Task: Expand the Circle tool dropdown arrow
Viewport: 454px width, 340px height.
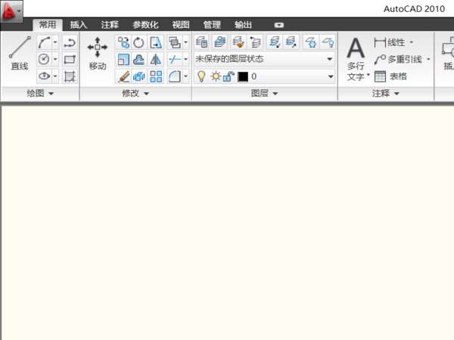Action: coord(55,59)
